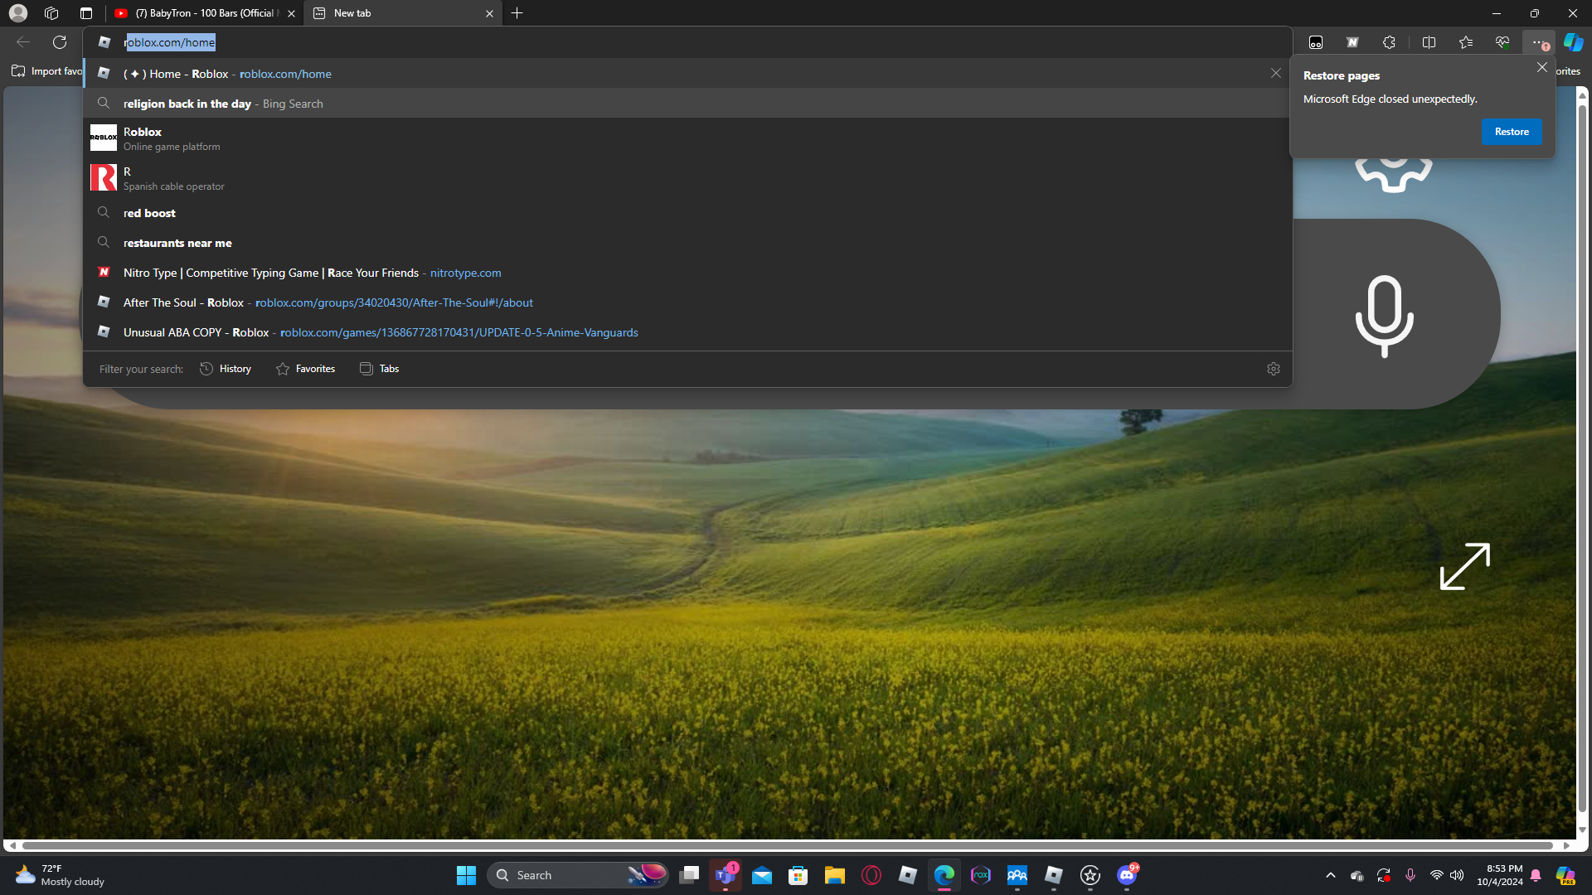1592x895 pixels.
Task: Open the Wi-Fi network tray icon
Action: point(1437,875)
